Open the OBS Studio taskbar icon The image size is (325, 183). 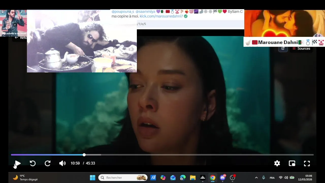click(233, 178)
